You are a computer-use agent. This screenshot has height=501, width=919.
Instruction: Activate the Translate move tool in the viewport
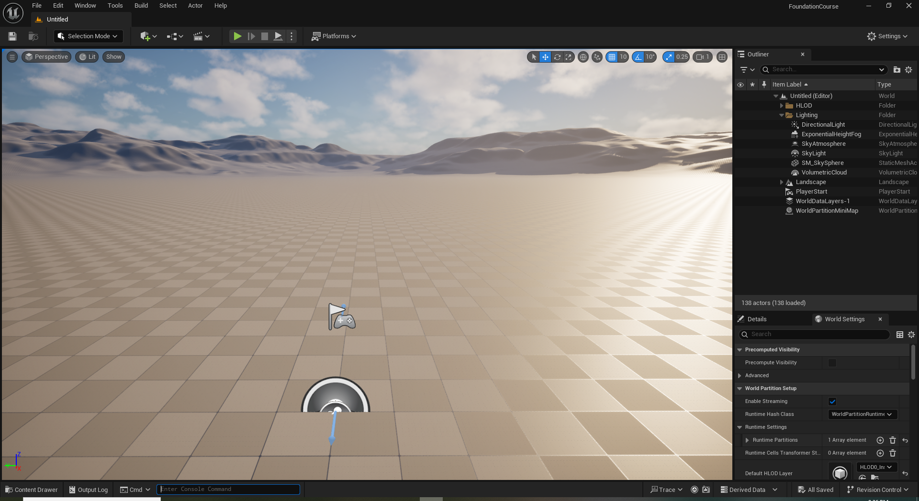pyautogui.click(x=545, y=57)
